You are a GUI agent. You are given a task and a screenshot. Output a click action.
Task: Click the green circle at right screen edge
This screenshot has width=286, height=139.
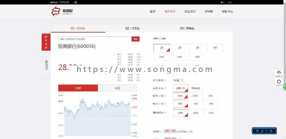click(285, 86)
